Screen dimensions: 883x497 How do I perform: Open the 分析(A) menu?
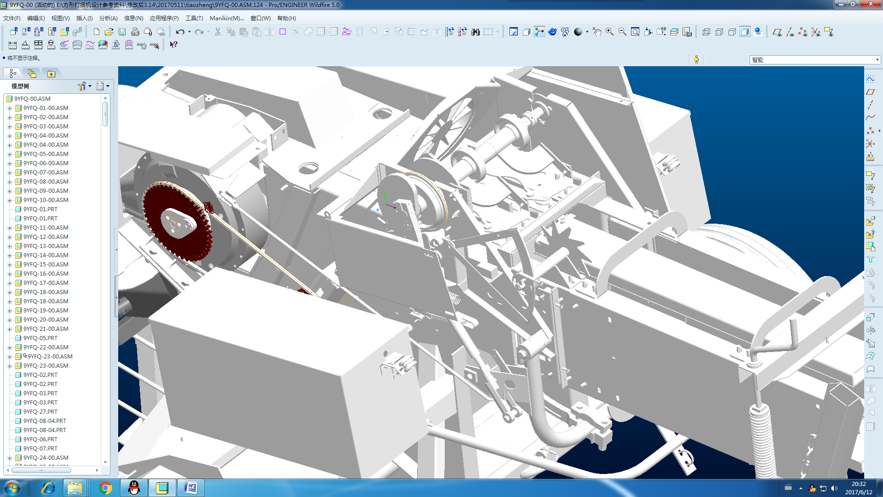tap(109, 18)
